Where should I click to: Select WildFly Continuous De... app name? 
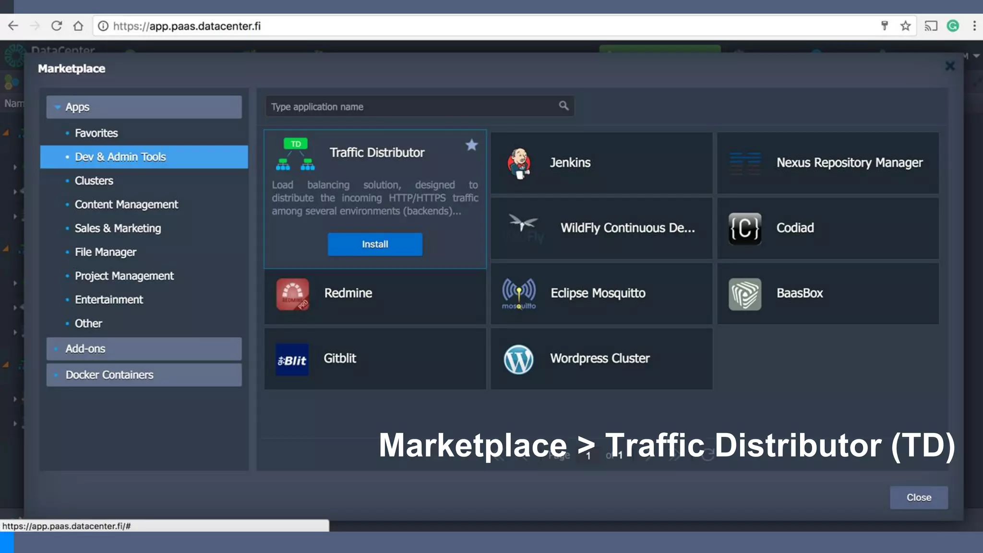pyautogui.click(x=627, y=228)
